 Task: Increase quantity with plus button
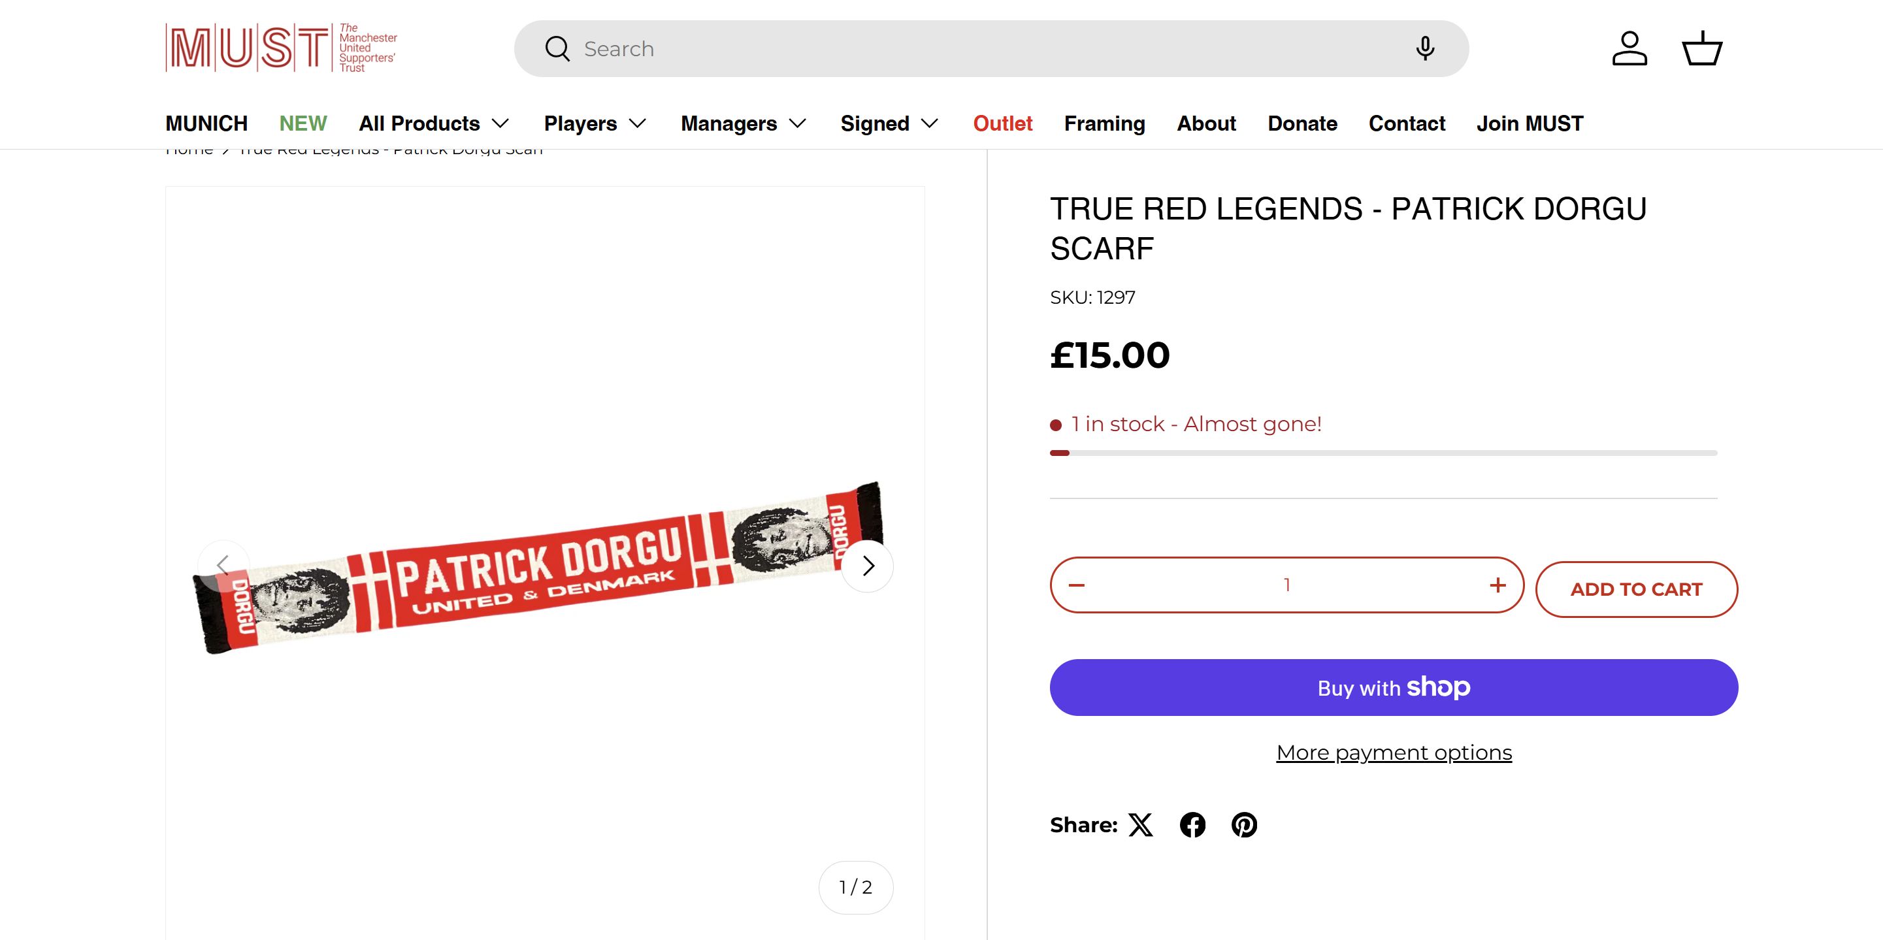(x=1497, y=585)
